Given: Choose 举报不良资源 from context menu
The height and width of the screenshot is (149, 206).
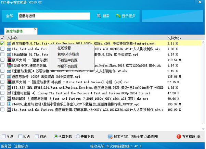Looking at the screenshot, I should tap(71, 66).
